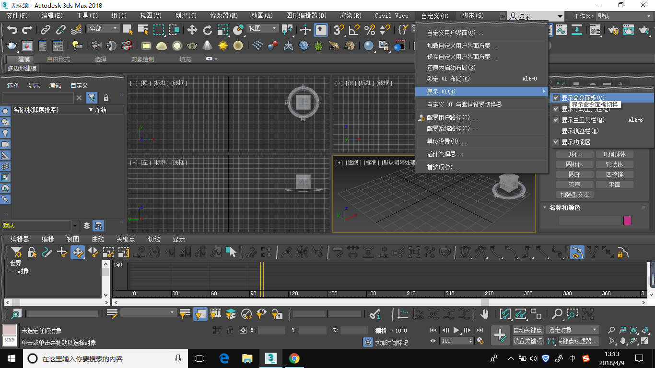655x368 pixels.
Task: Click the 自动关键点 button
Action: pyautogui.click(x=527, y=330)
